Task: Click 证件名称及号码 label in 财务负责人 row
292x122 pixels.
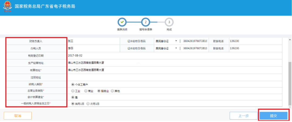Action: click(x=137, y=41)
